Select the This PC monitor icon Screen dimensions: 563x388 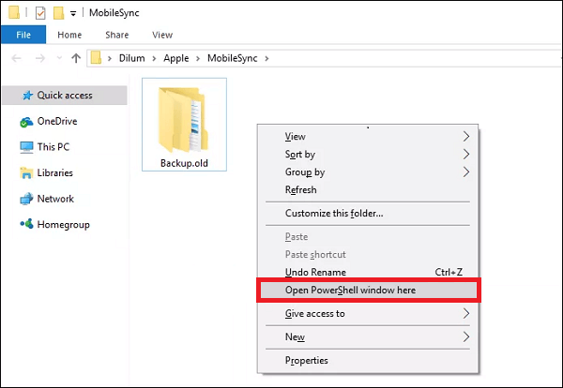26,147
